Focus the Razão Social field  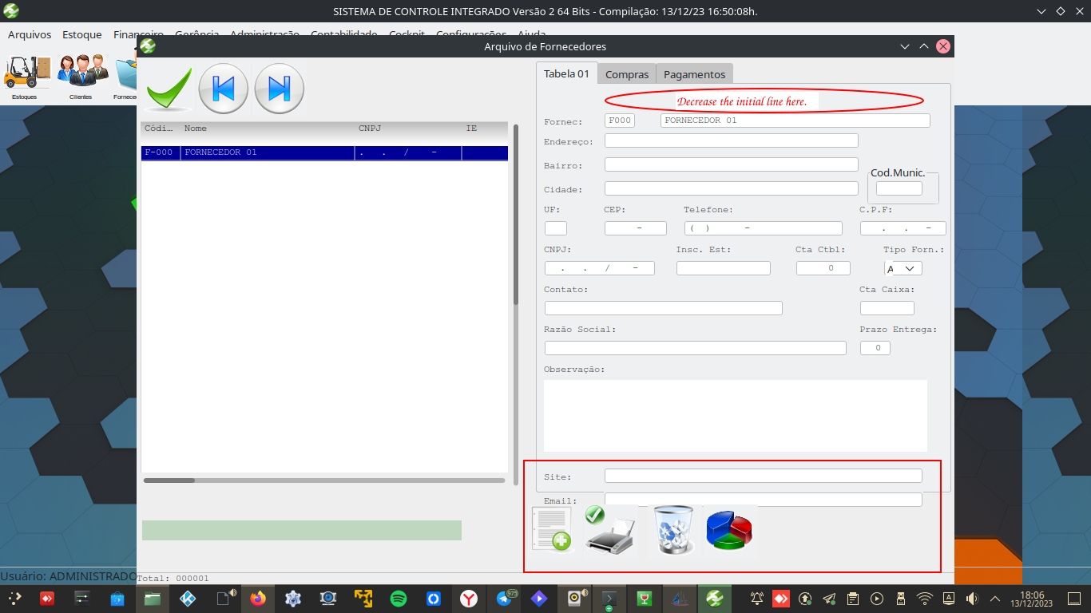[696, 348]
